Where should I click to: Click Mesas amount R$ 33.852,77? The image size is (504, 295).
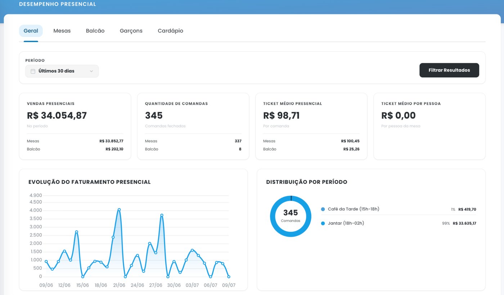click(x=111, y=141)
